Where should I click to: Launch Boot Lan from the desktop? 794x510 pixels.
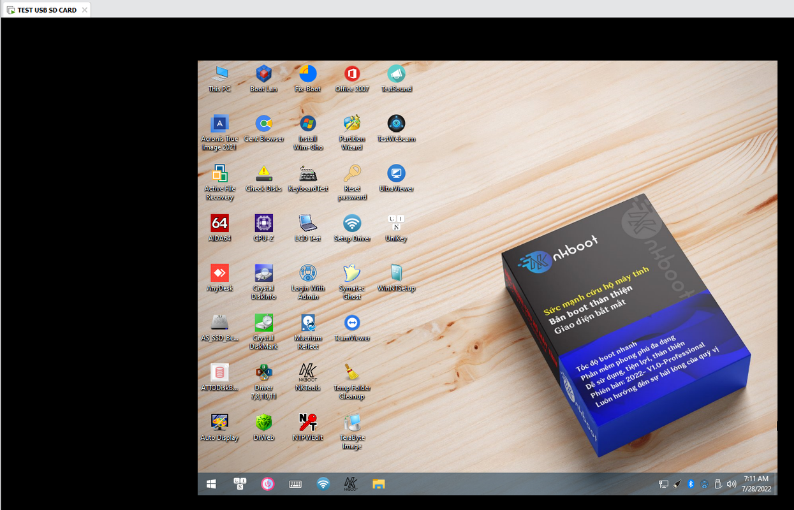pyautogui.click(x=263, y=79)
